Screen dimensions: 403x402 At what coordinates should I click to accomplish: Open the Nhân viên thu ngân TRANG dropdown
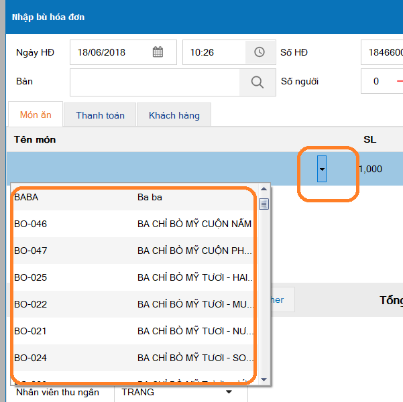[229, 392]
